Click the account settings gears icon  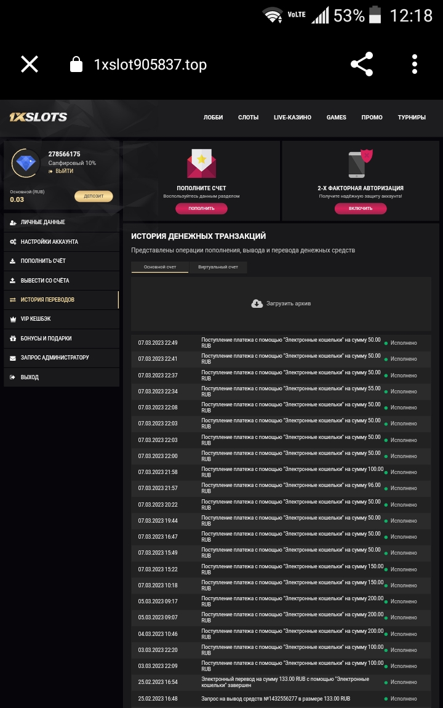(13, 241)
